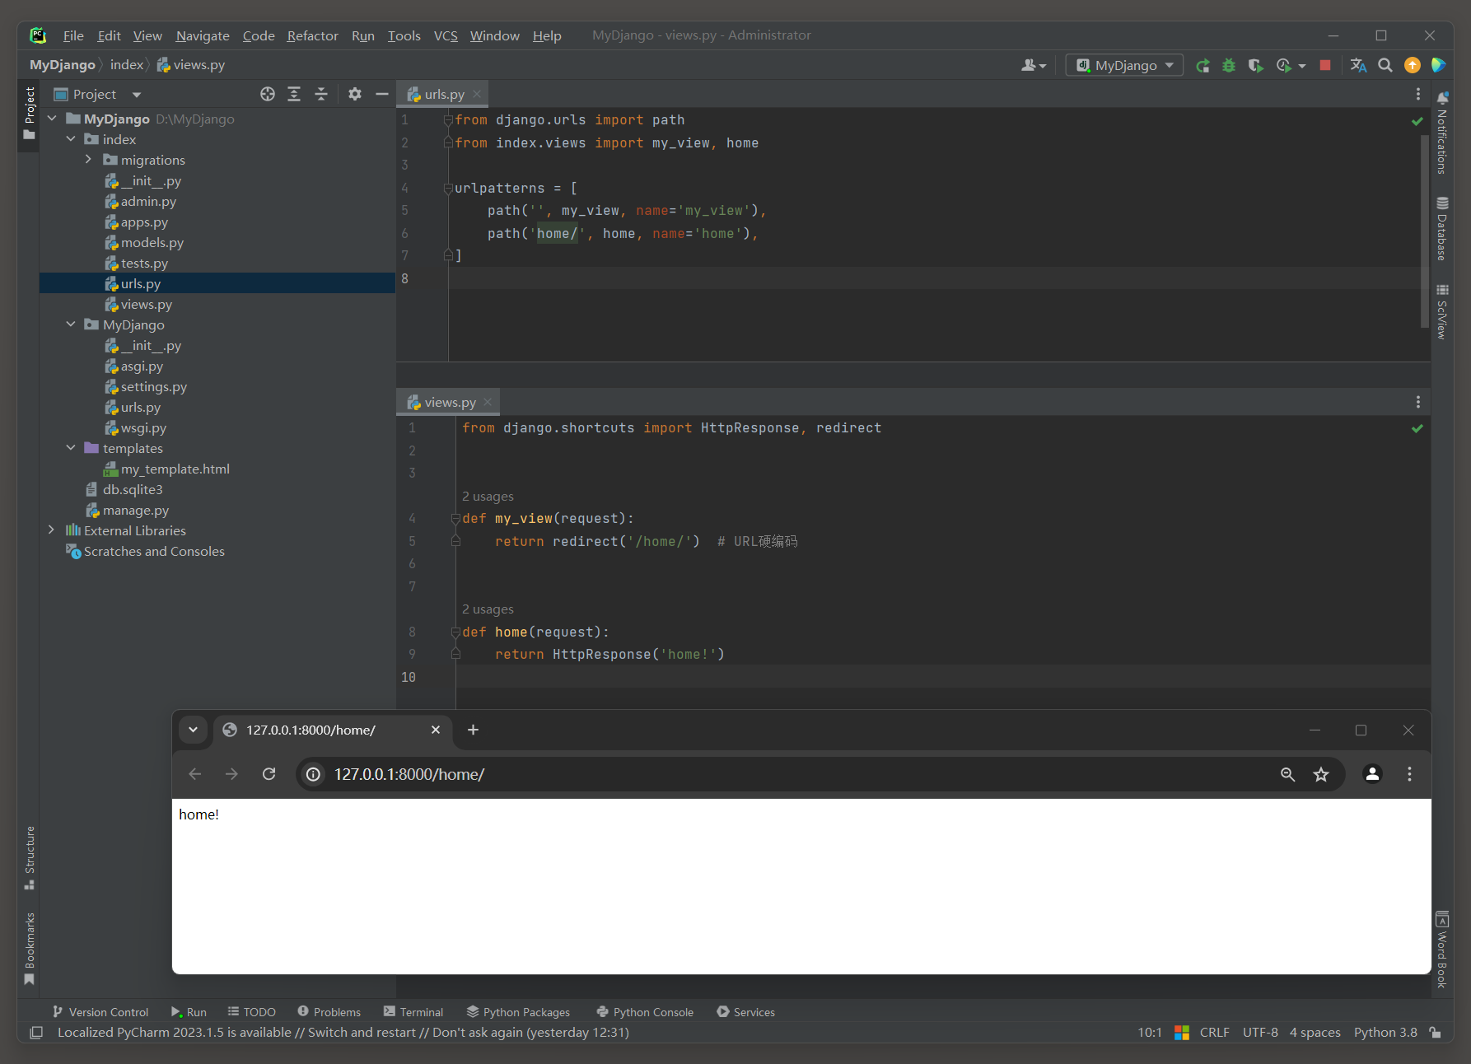Toggle tool window quick access icon
The image size is (1471, 1064).
pyautogui.click(x=36, y=1033)
